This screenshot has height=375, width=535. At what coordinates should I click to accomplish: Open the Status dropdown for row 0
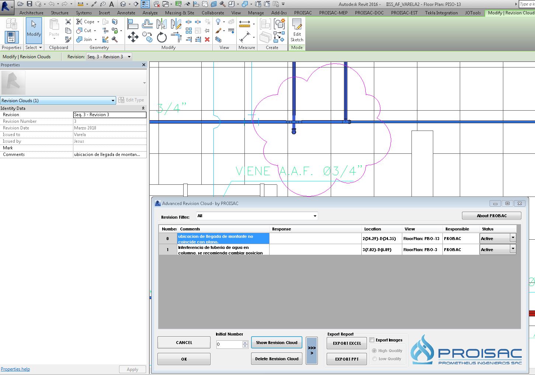pyautogui.click(x=513, y=238)
